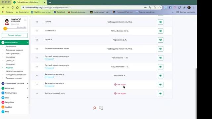Go back in browser

tap(3, 8)
